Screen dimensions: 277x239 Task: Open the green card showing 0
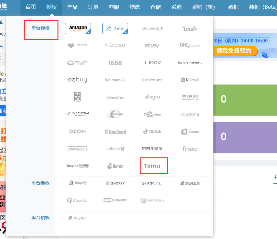click(x=245, y=100)
